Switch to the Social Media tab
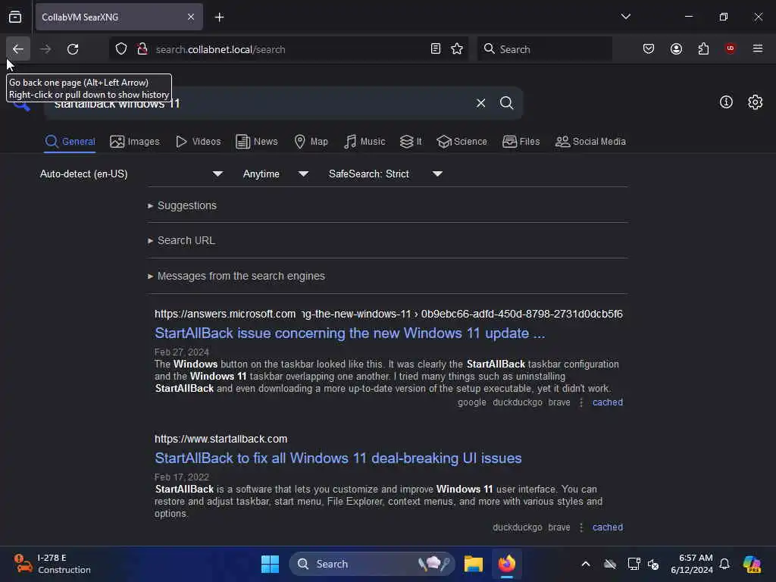This screenshot has width=776, height=582. click(x=590, y=142)
